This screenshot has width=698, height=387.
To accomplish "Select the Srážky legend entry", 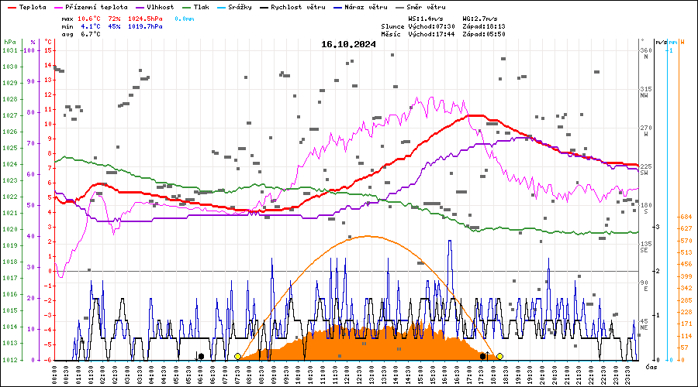I will [x=240, y=7].
